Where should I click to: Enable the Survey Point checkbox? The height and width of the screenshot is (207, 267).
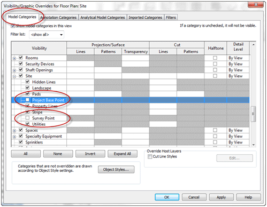coord(27,118)
